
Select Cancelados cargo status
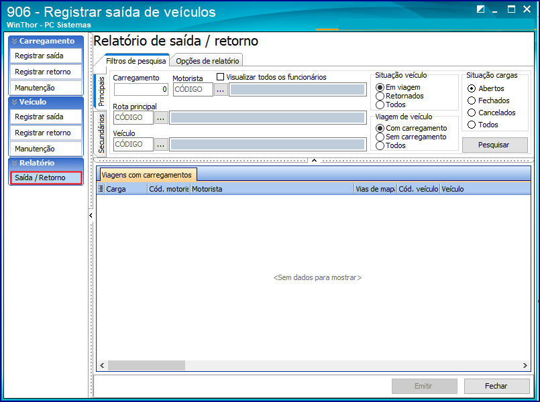[472, 113]
